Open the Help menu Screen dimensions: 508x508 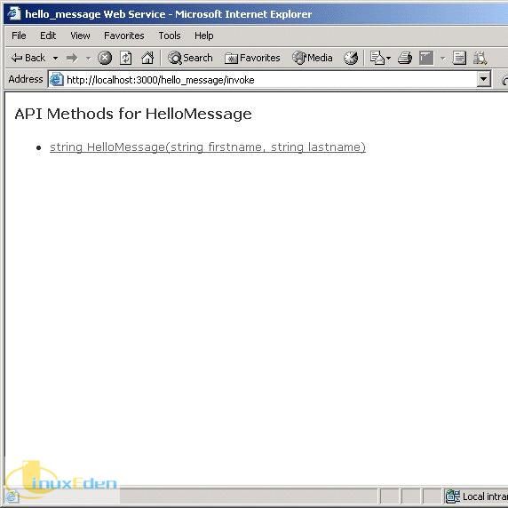[203, 36]
